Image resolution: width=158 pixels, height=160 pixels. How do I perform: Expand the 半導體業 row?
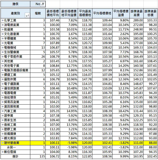3,39
